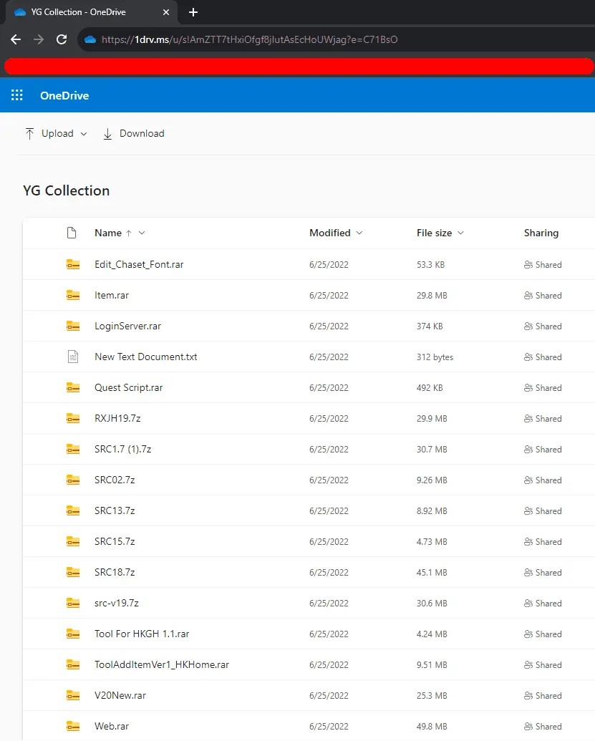Click the modified date of V20New.rar

[329, 696]
